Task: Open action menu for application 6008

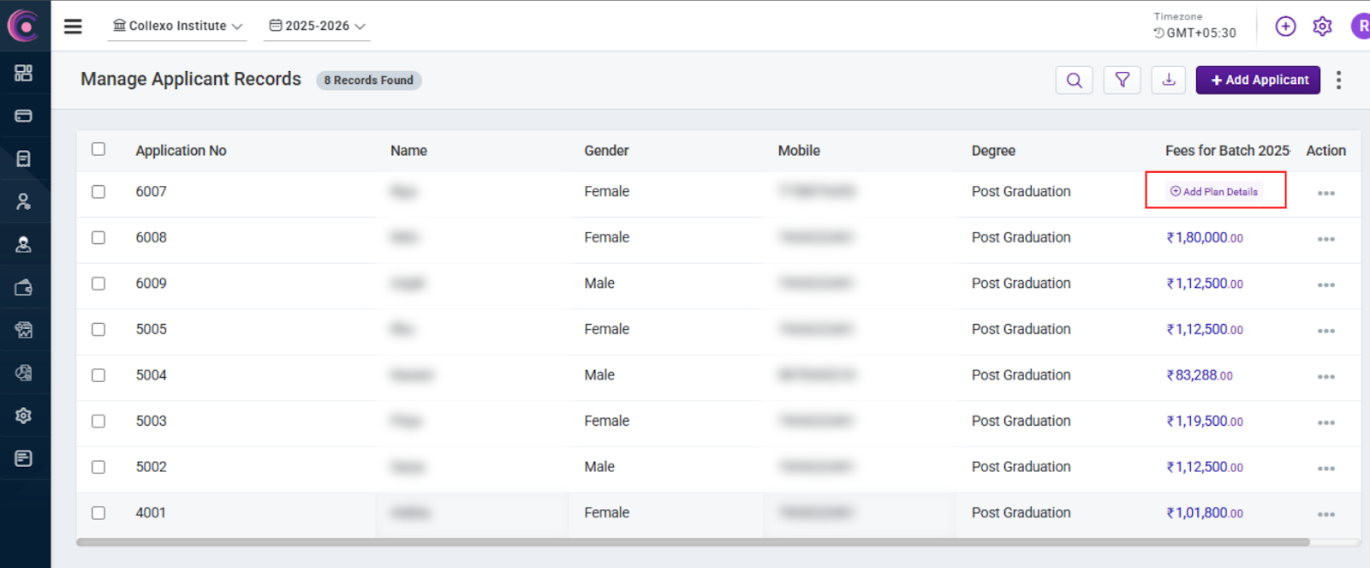Action: click(x=1325, y=239)
